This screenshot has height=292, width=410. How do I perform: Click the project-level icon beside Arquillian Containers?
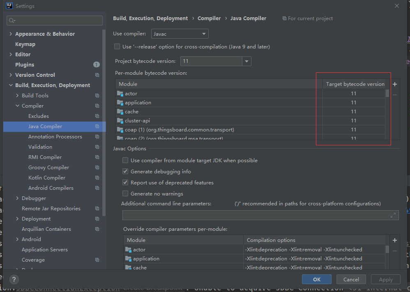[97, 229]
